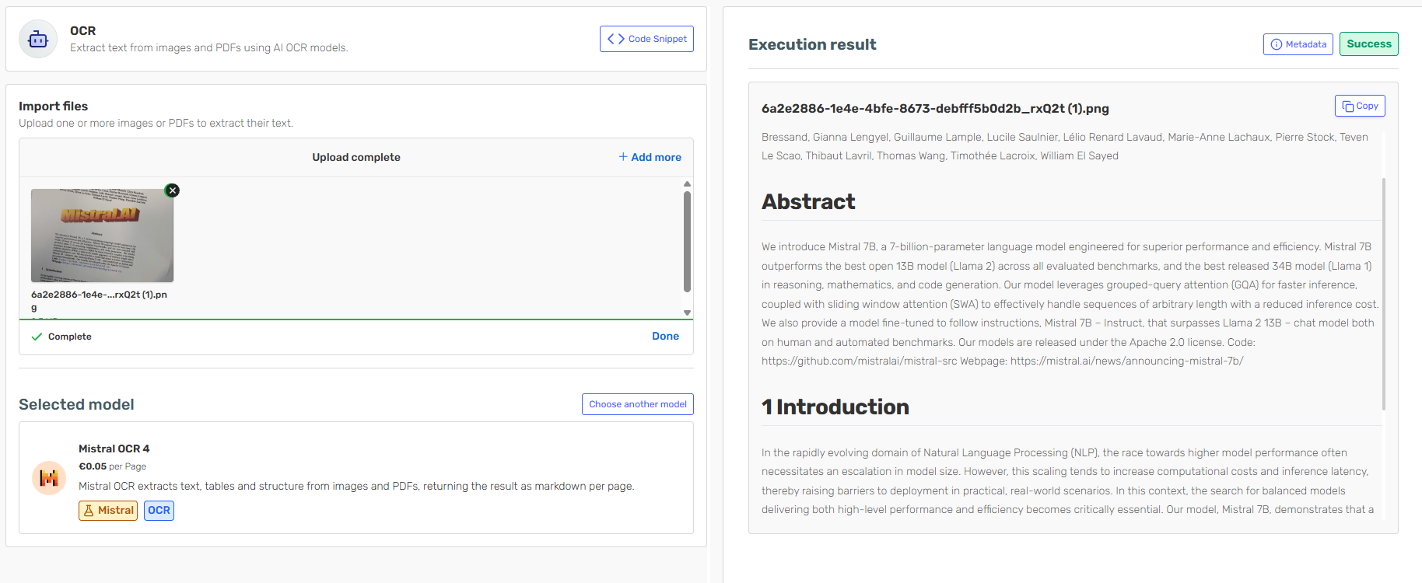Click the 1 Introduction heading

pyautogui.click(x=835, y=407)
